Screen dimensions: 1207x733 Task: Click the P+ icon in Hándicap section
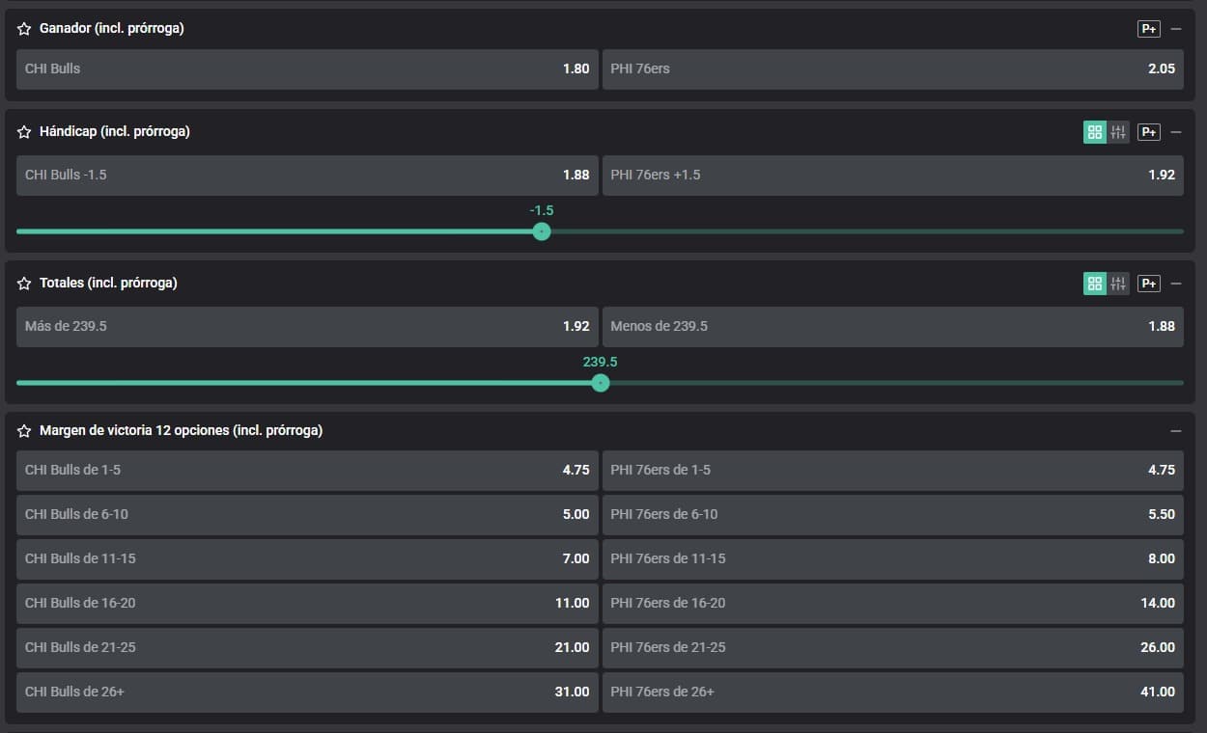1148,132
